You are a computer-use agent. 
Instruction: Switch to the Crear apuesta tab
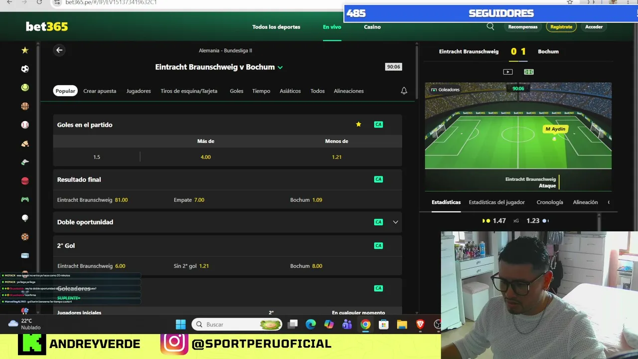(x=100, y=91)
